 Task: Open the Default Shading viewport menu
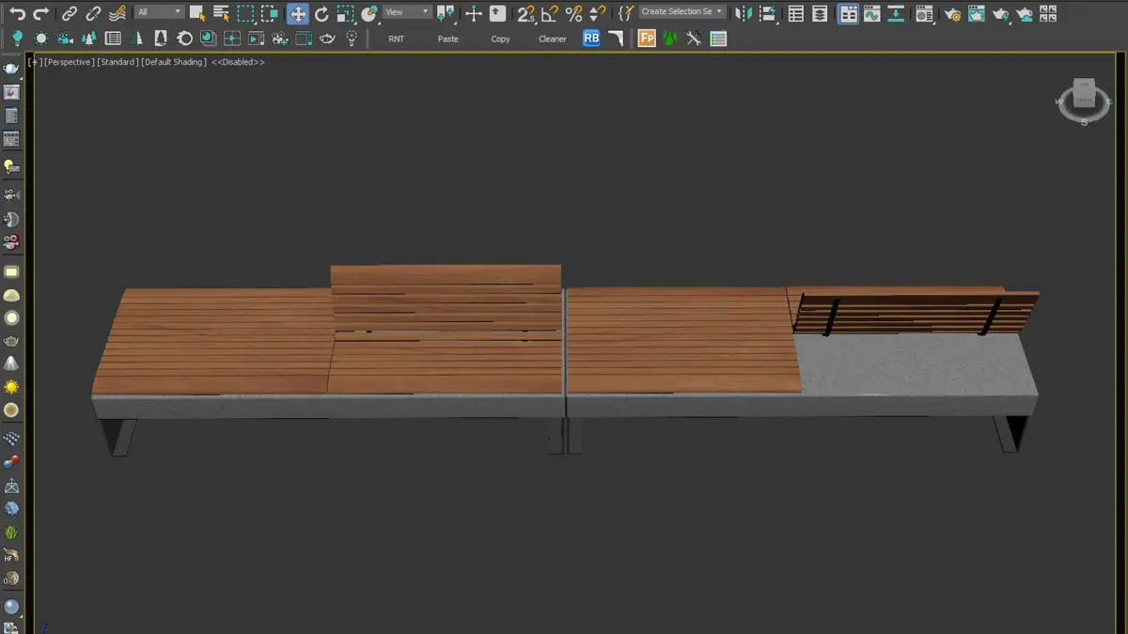point(175,62)
